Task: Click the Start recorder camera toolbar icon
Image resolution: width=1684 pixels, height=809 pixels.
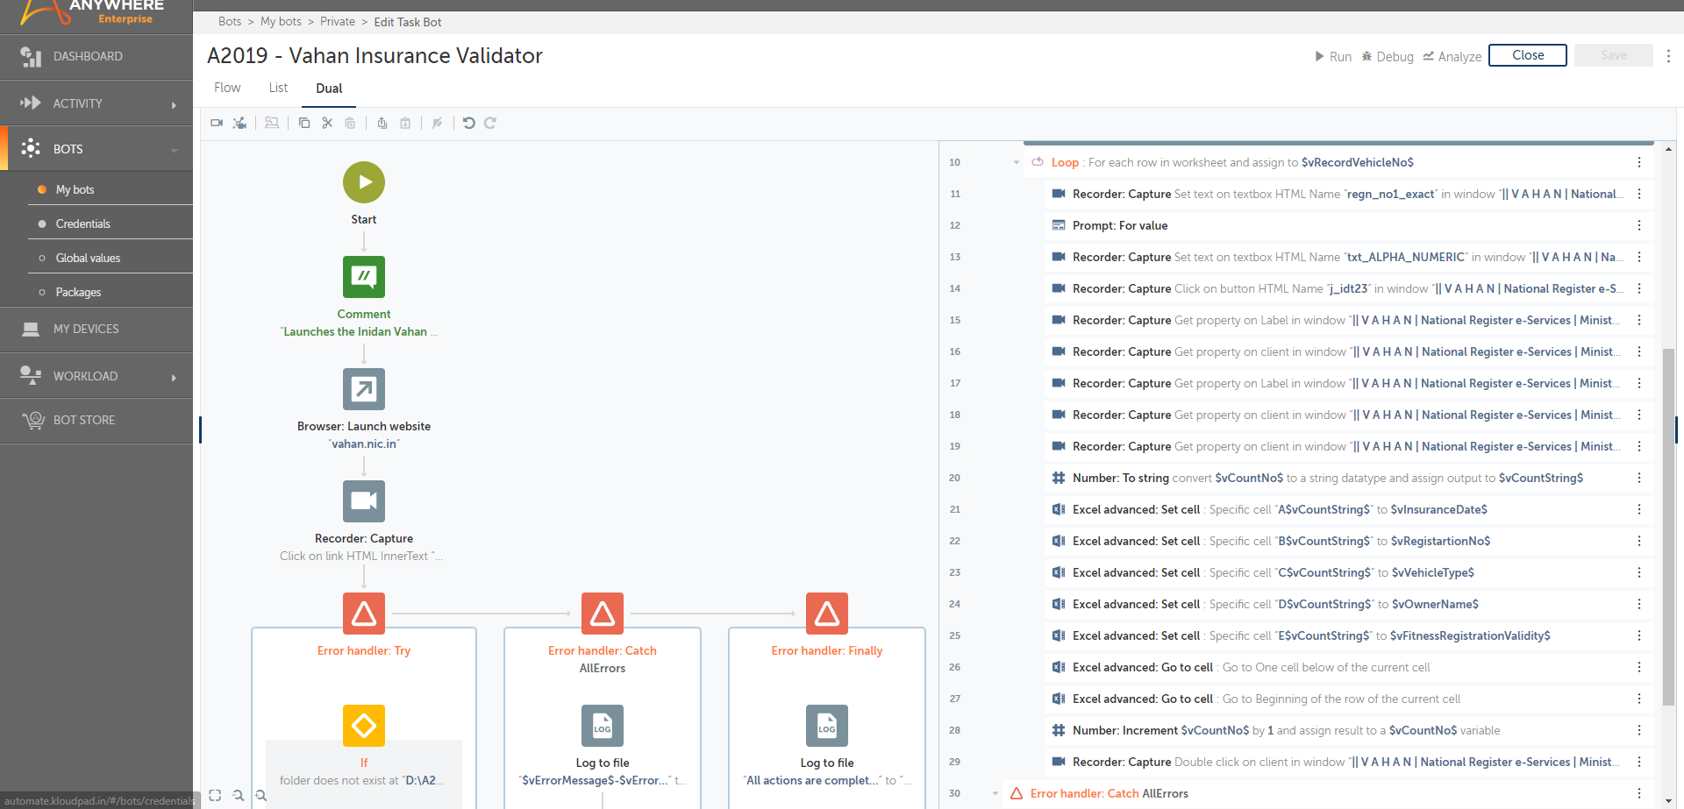Action: [217, 123]
